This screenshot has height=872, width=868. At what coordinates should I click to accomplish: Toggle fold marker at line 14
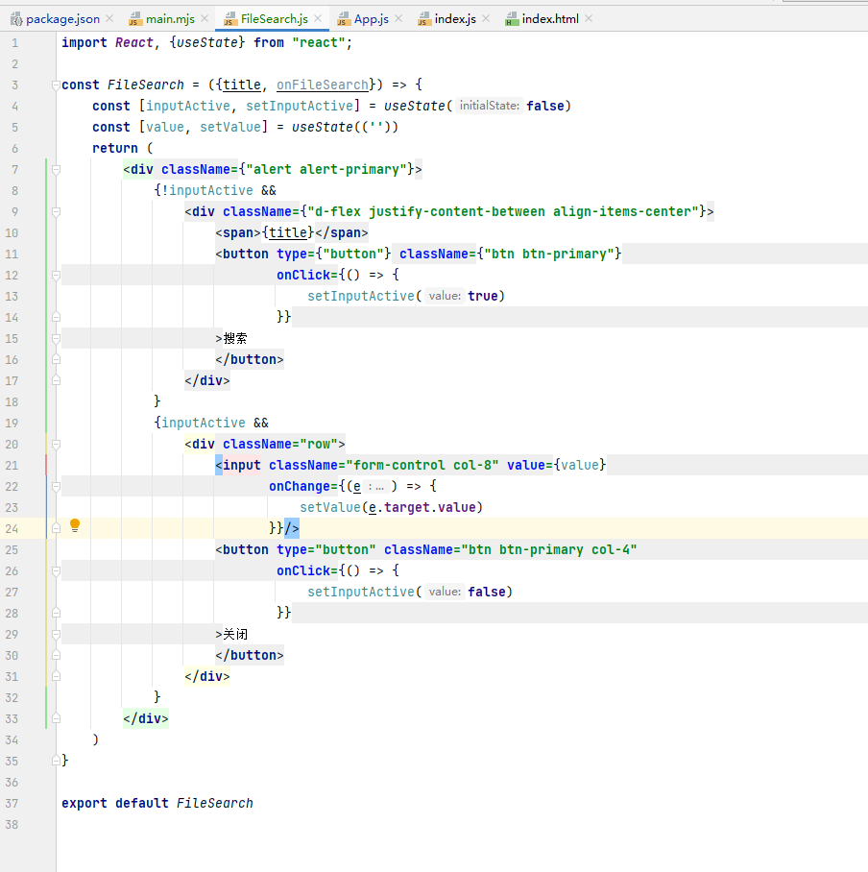tap(56, 317)
